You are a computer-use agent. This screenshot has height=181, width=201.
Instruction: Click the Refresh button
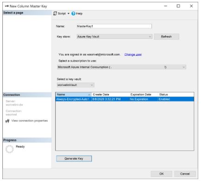(x=166, y=36)
